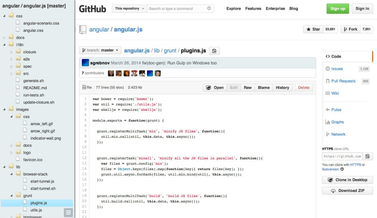Image resolution: width=377 pixels, height=218 pixels.
Task: Click the Issues icon in sidebar
Action: [328, 69]
